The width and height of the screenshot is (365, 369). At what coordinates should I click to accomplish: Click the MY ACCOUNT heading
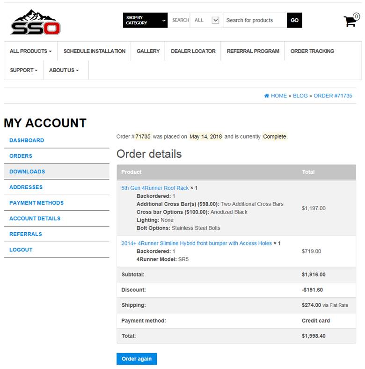point(45,123)
